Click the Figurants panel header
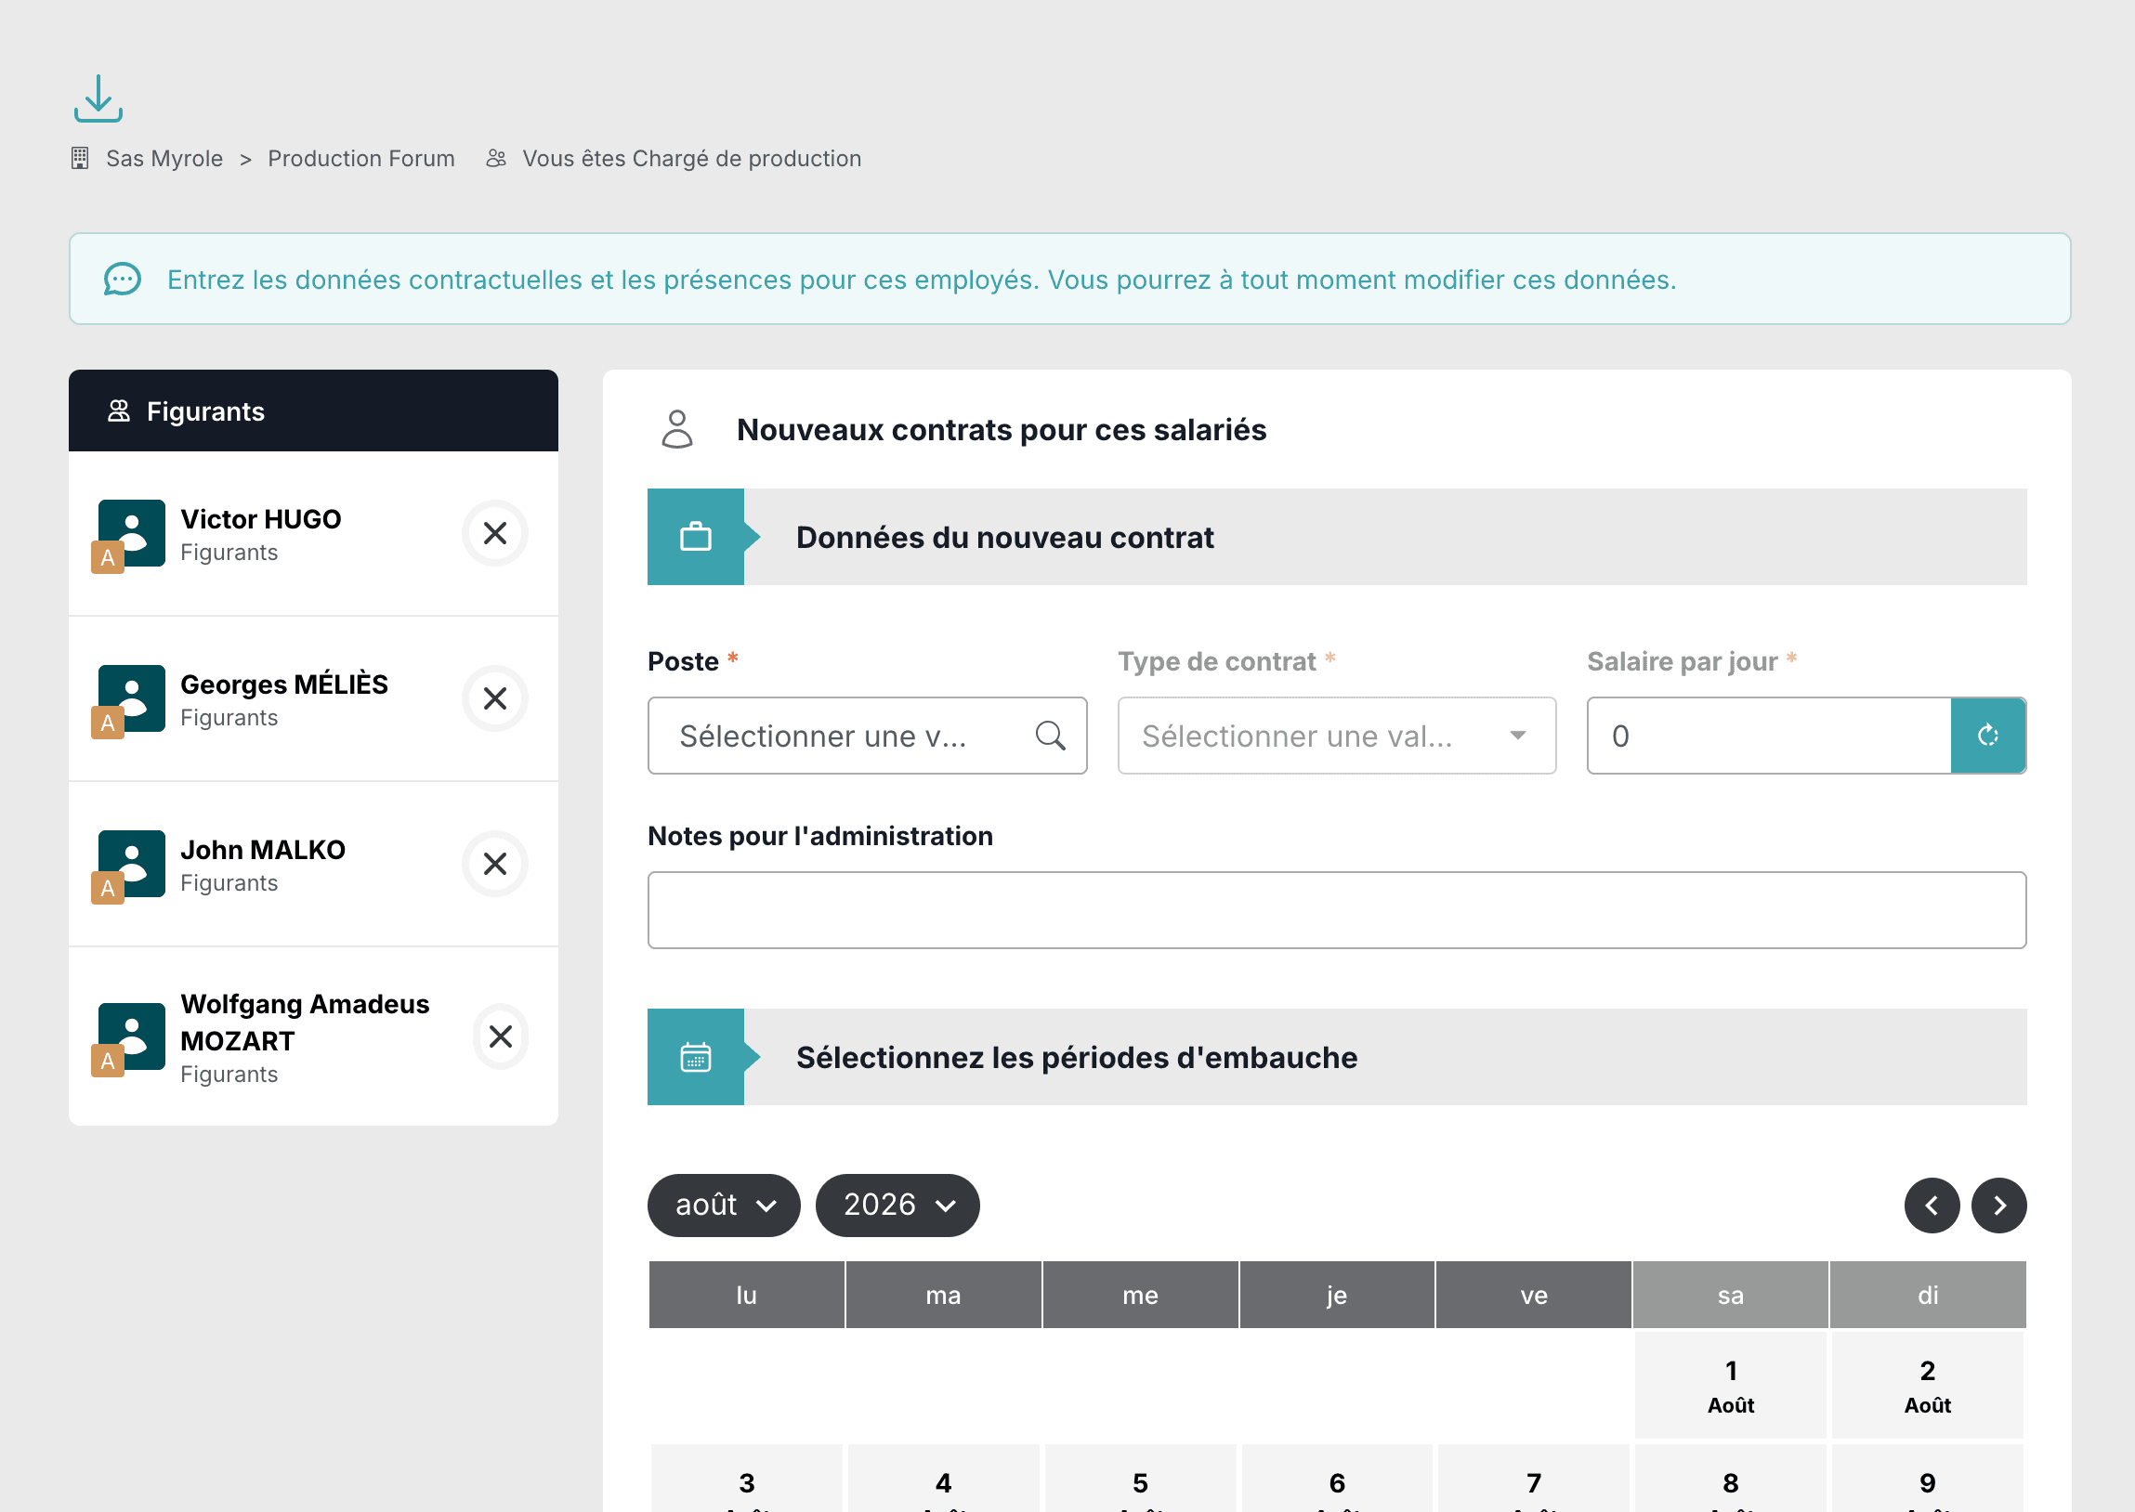This screenshot has height=1512, width=2135. click(x=313, y=411)
